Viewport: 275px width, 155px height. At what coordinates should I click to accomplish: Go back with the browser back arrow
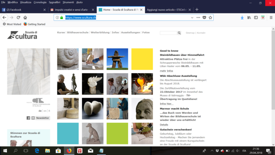point(4,18)
